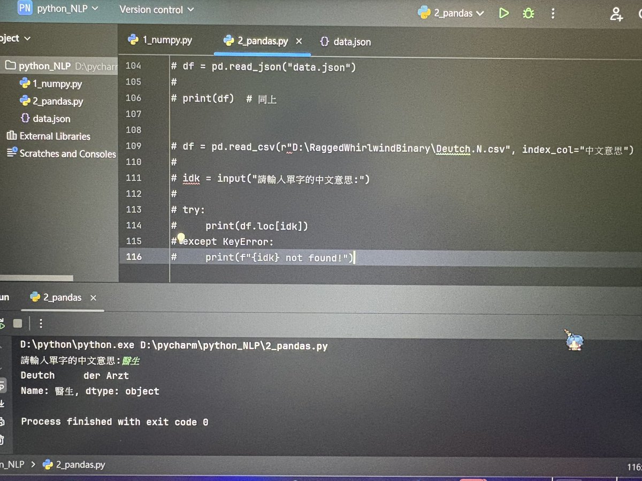
Task: Stop the process with the square icon
Action: coord(18,323)
